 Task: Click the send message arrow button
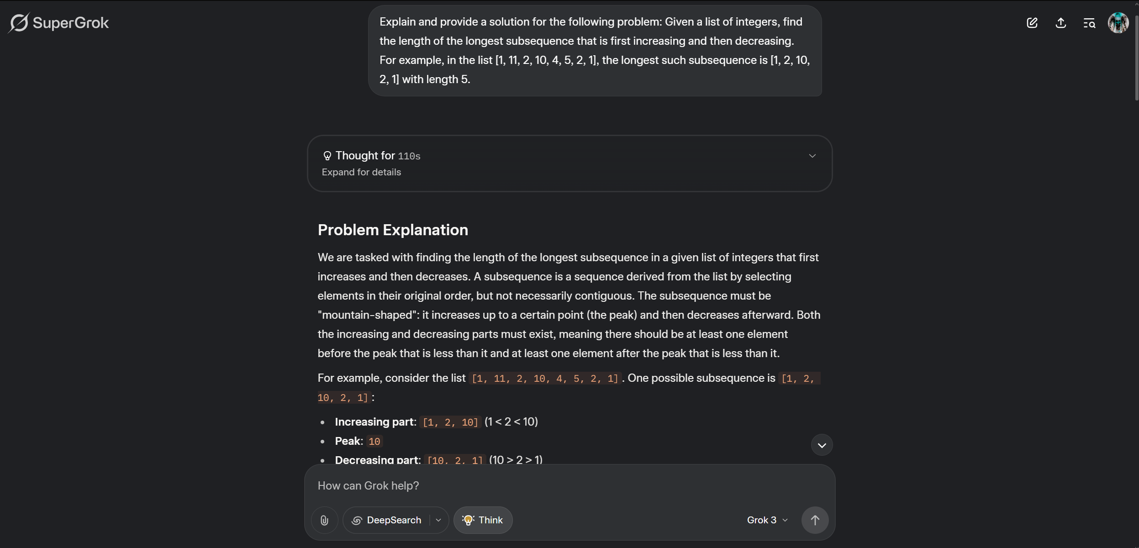[815, 520]
